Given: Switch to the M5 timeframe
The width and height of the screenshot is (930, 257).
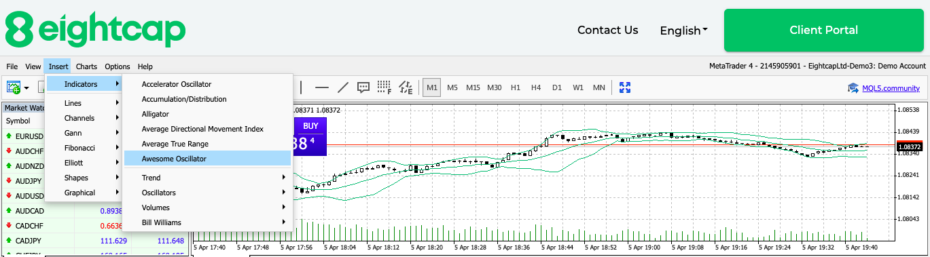Looking at the screenshot, I should (x=452, y=87).
